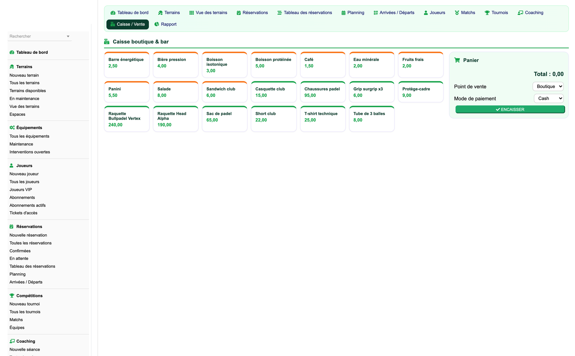The height and width of the screenshot is (356, 575).
Task: Click the sidebar Coaching section icon
Action: [12, 341]
